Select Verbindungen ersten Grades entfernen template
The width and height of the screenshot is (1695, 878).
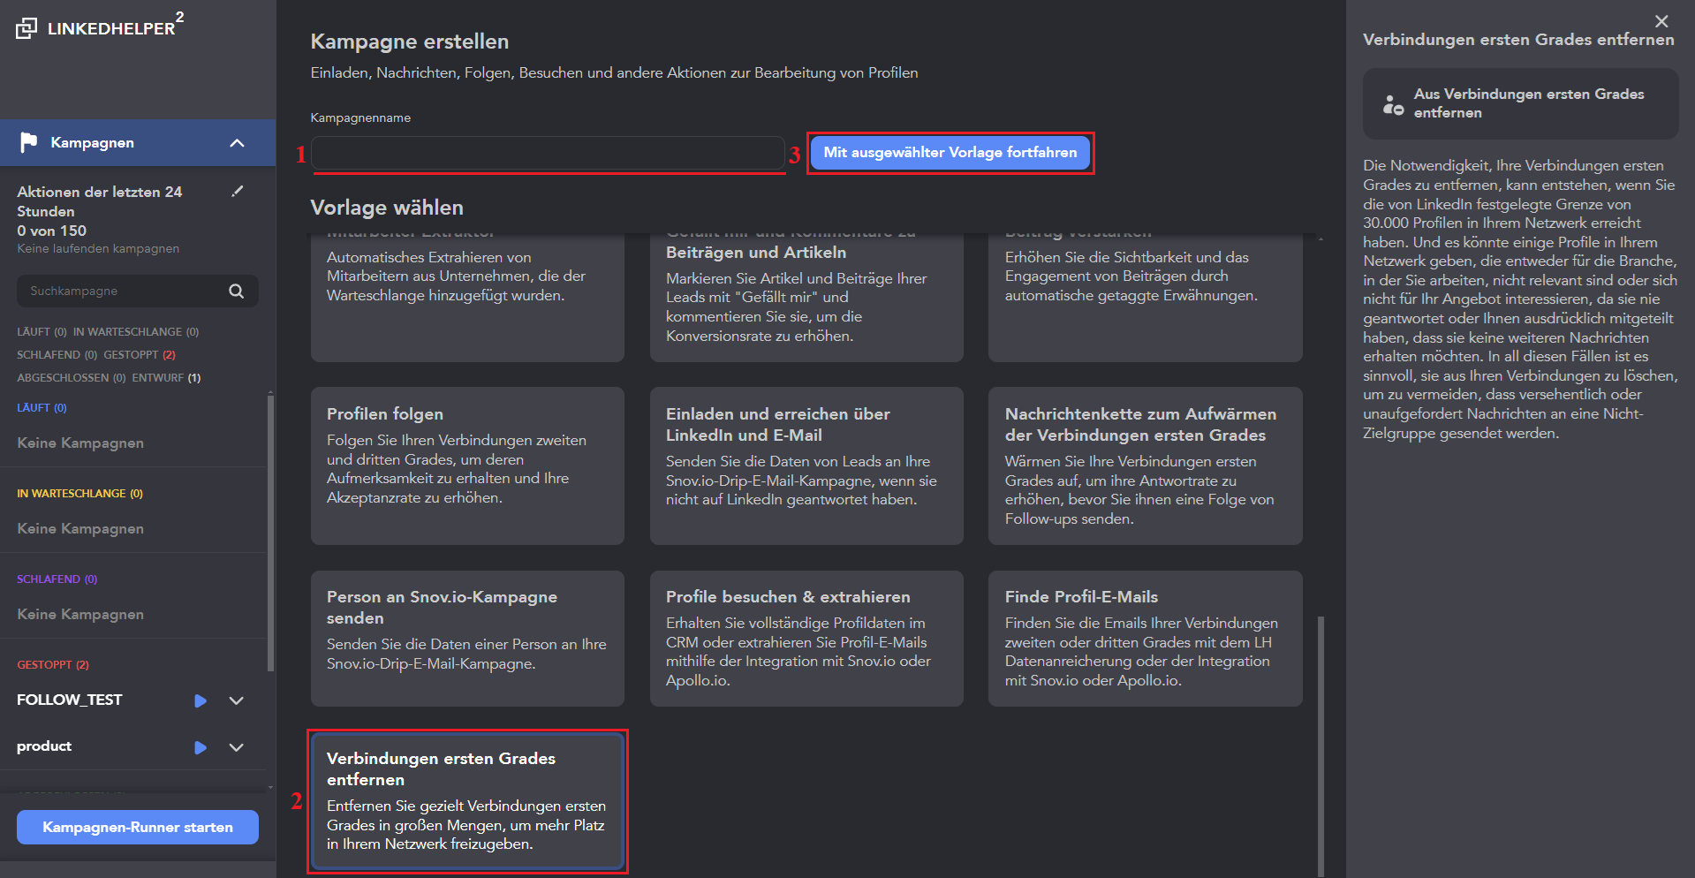[x=467, y=801]
